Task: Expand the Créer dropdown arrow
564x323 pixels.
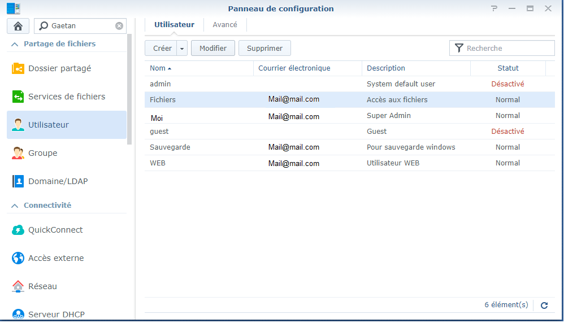Action: [x=182, y=49]
